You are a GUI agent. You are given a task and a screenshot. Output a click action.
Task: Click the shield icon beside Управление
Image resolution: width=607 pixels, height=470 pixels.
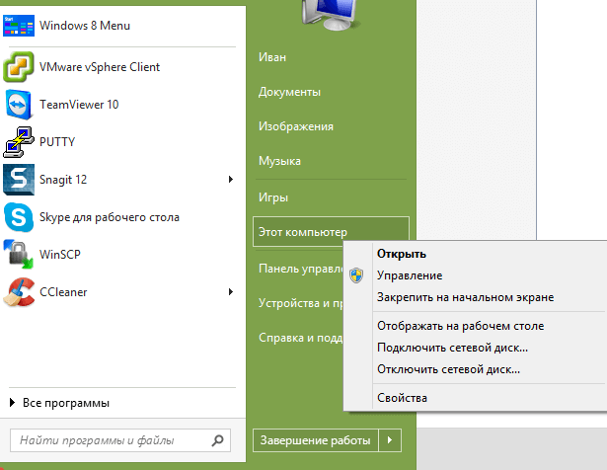(356, 275)
